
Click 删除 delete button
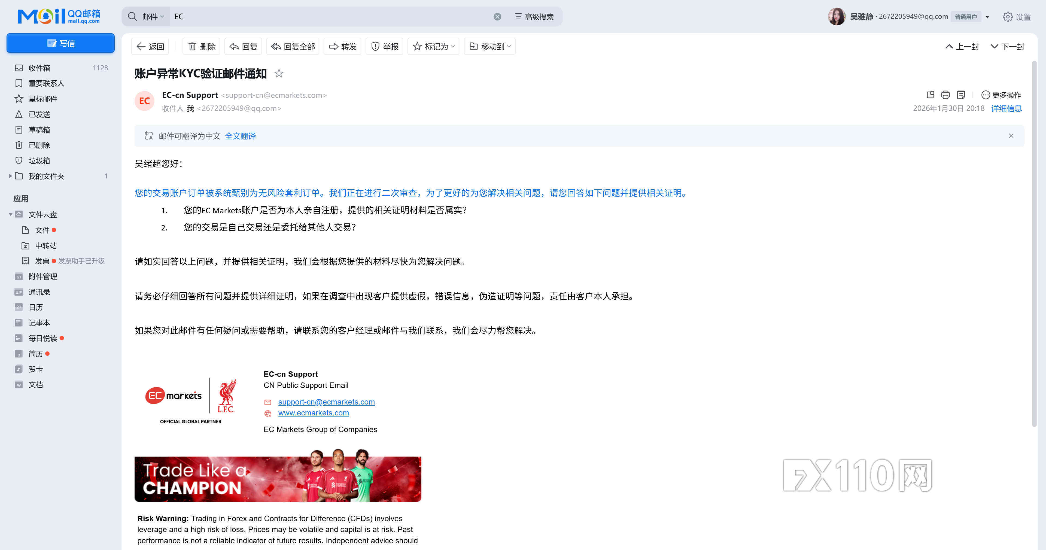click(202, 46)
